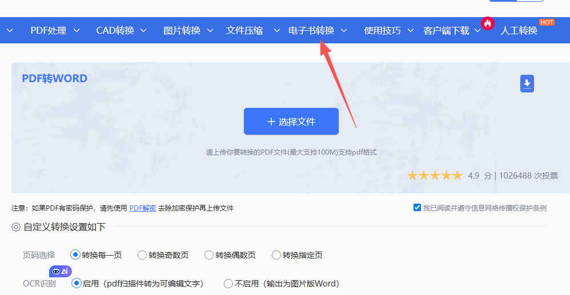Click the AI robot badge above OCR识别
The height and width of the screenshot is (295, 570).
61,271
